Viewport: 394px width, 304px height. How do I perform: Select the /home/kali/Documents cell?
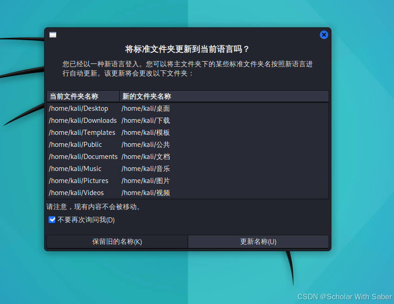tap(83, 157)
